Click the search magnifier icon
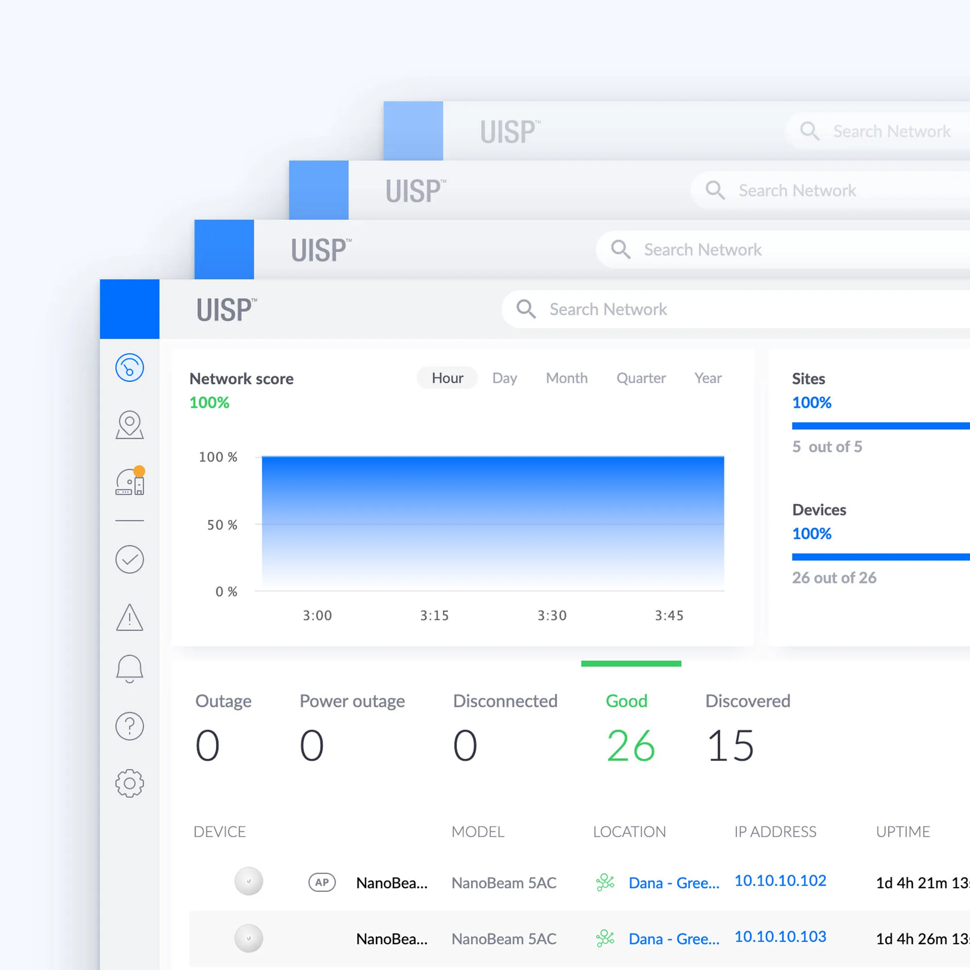 [x=526, y=309]
